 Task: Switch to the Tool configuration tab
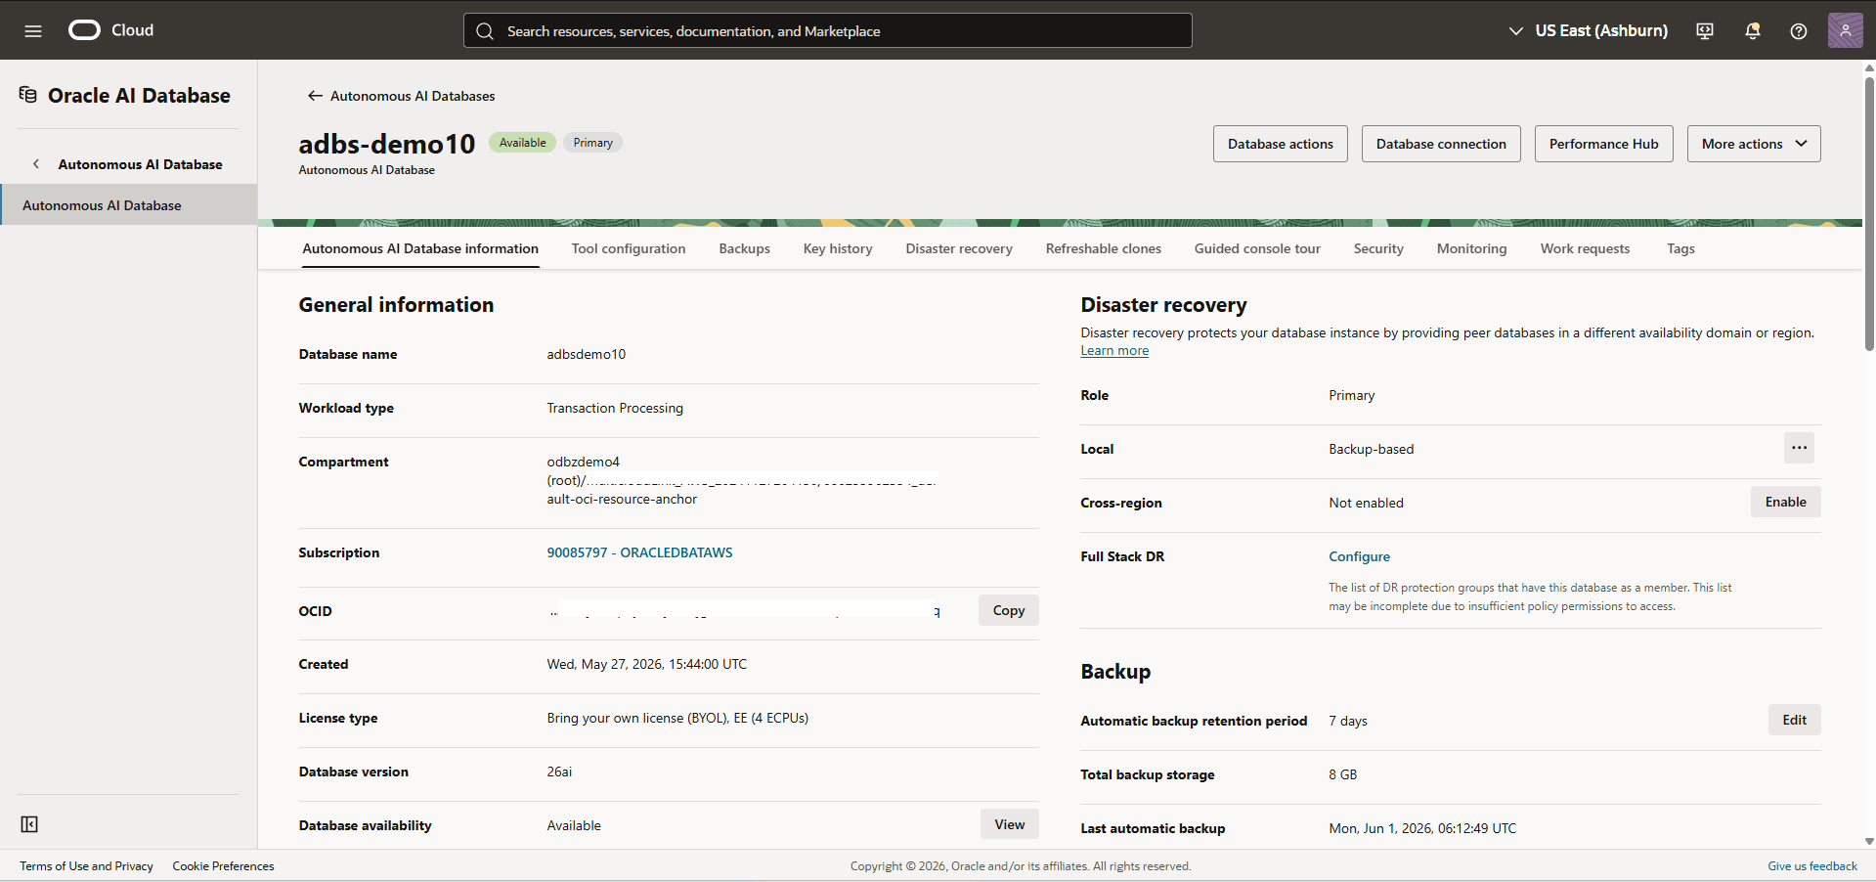[x=629, y=248]
